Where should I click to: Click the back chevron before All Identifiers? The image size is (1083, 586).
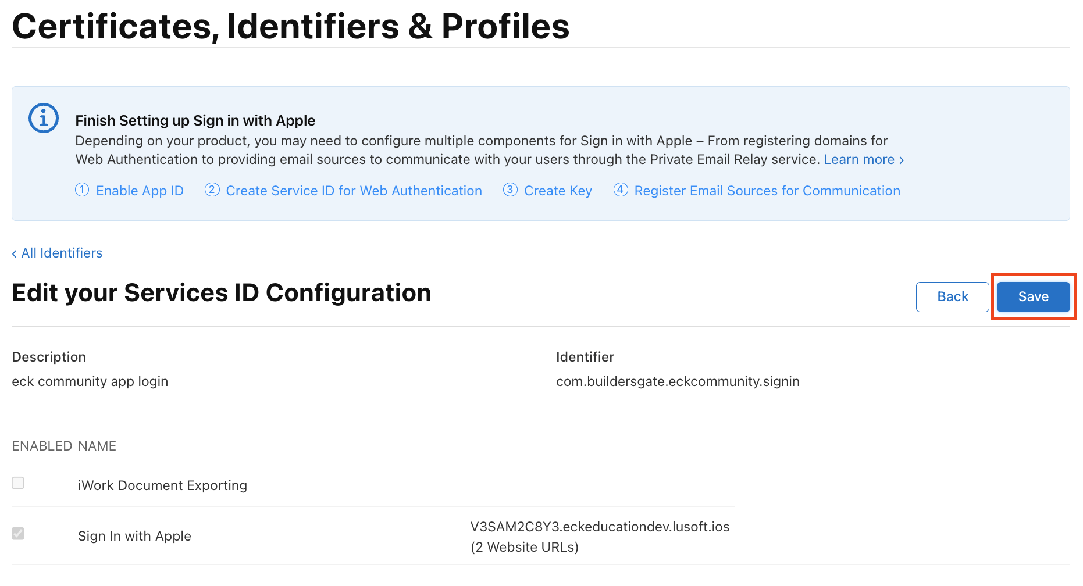tap(14, 253)
